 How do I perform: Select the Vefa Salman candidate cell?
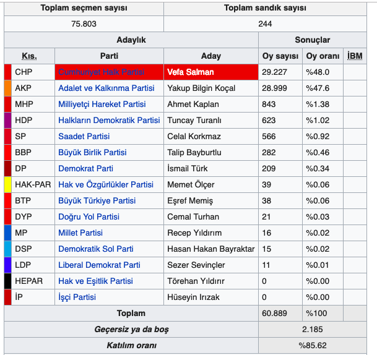coord(210,72)
